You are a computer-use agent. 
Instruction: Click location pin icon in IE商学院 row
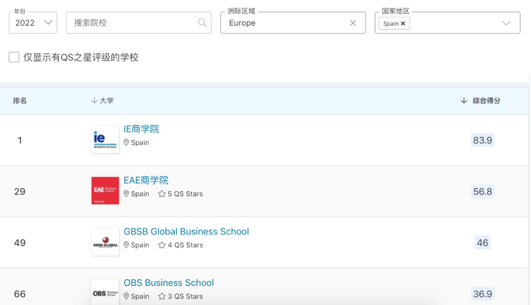(x=126, y=142)
